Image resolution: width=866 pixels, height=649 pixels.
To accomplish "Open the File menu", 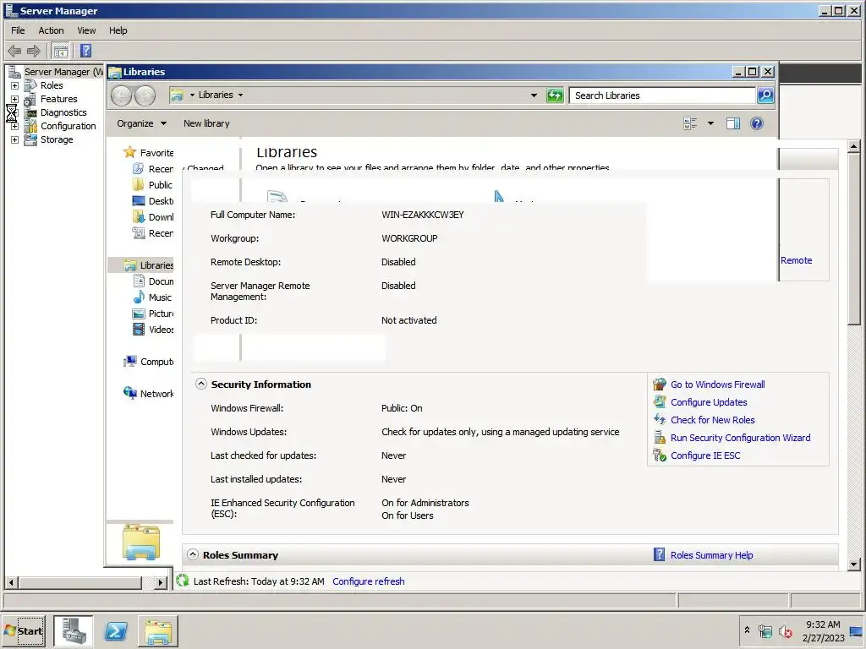I will pos(18,30).
